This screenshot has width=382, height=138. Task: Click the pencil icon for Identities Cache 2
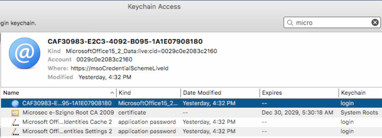click(x=15, y=122)
